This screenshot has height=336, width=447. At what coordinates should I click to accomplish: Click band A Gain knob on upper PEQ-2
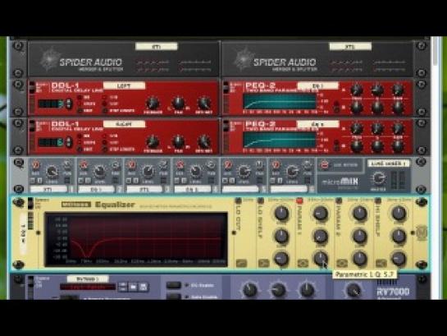click(398, 90)
